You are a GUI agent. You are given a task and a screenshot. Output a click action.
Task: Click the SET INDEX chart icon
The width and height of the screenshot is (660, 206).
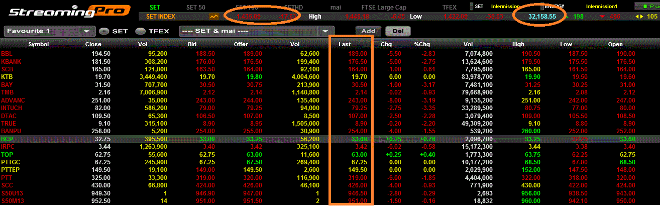coord(214,16)
